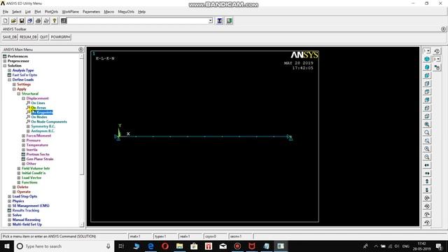This screenshot has height=252, width=448.
Task: Click the Fit View magnifier icon
Action: coord(427,125)
